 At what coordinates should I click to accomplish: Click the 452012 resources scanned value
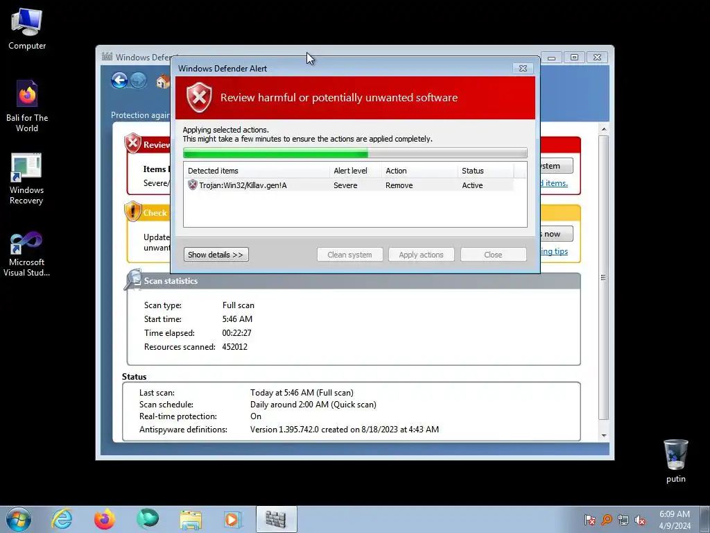(234, 347)
